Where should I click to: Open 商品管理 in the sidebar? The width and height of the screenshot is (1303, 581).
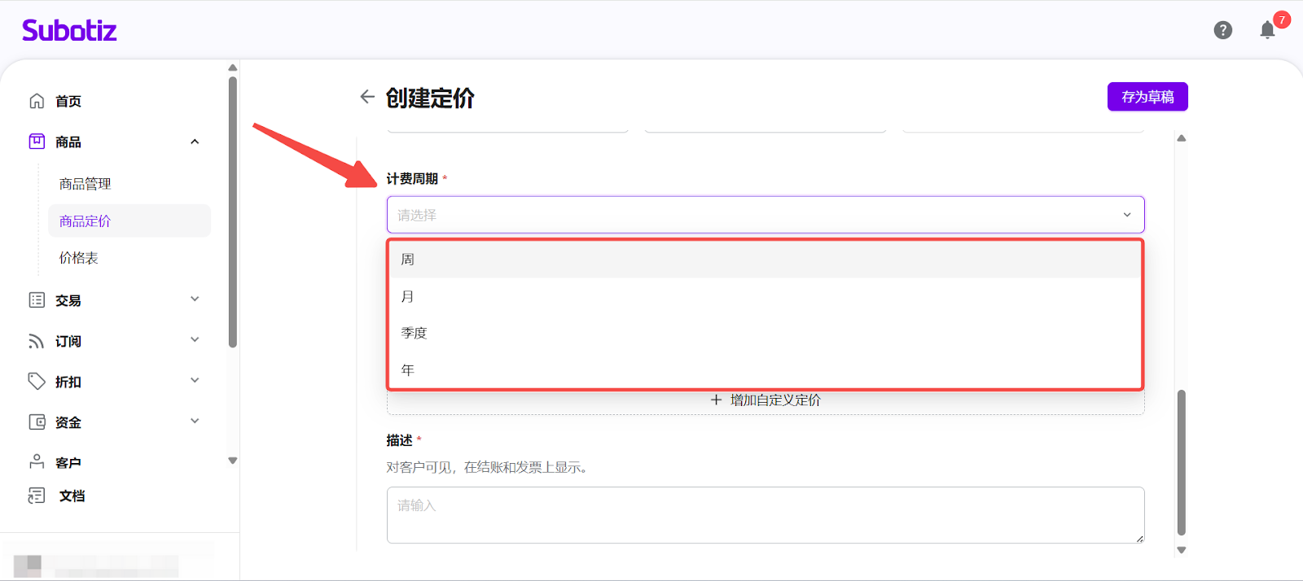(85, 184)
